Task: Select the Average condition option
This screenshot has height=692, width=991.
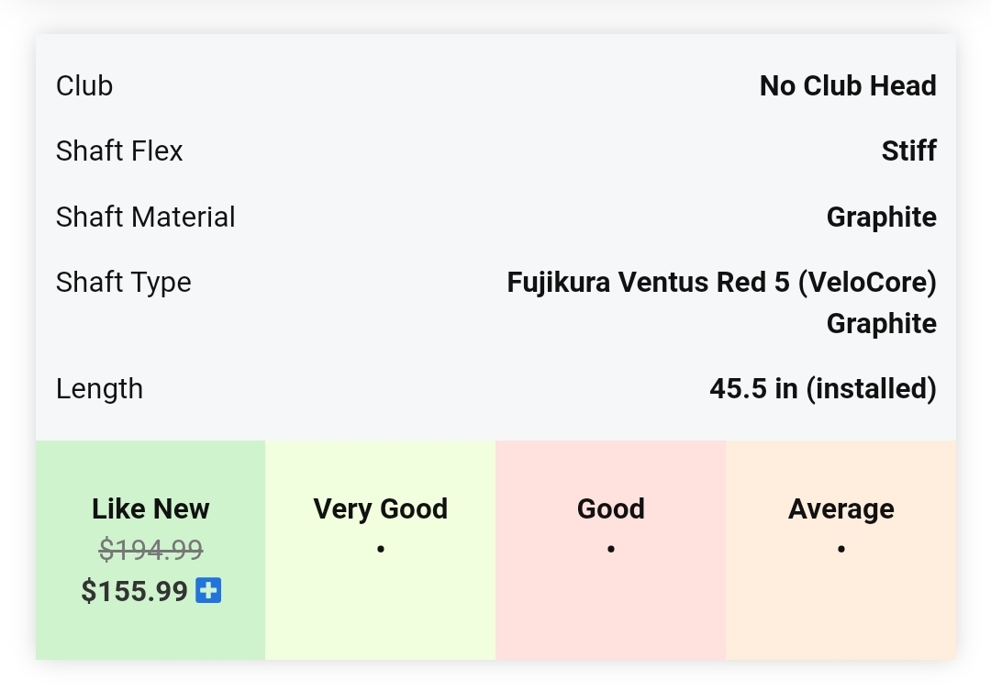Action: (x=841, y=508)
